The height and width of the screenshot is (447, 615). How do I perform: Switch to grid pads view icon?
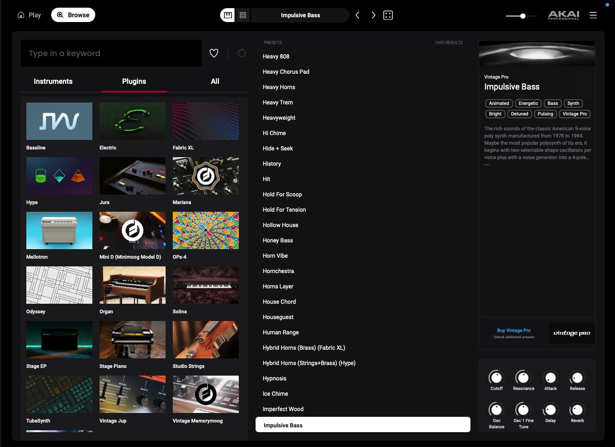pyautogui.click(x=243, y=15)
